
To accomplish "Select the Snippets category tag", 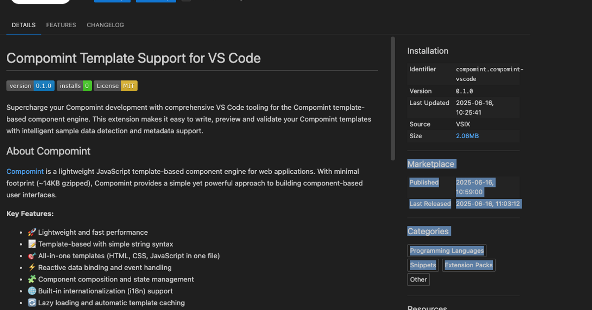I will click(x=423, y=265).
